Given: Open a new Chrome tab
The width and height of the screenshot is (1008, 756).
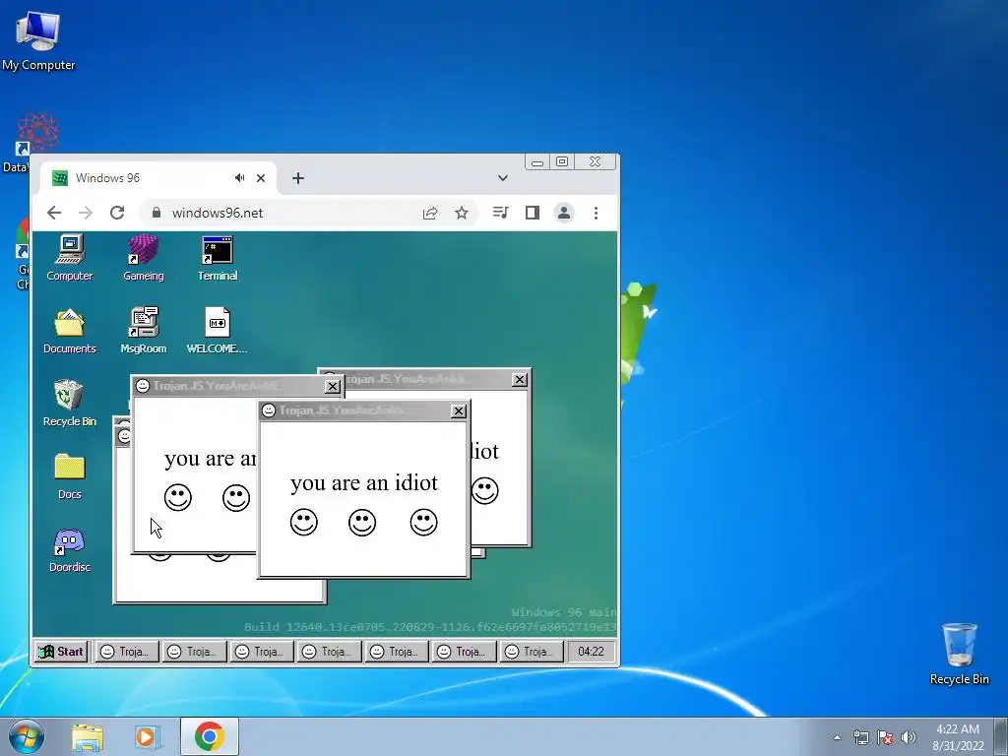Looking at the screenshot, I should [297, 178].
